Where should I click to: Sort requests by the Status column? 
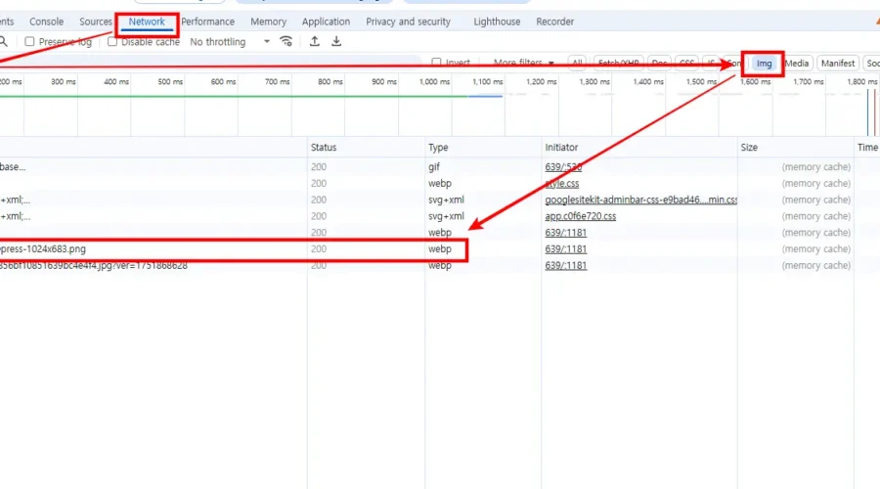click(324, 147)
